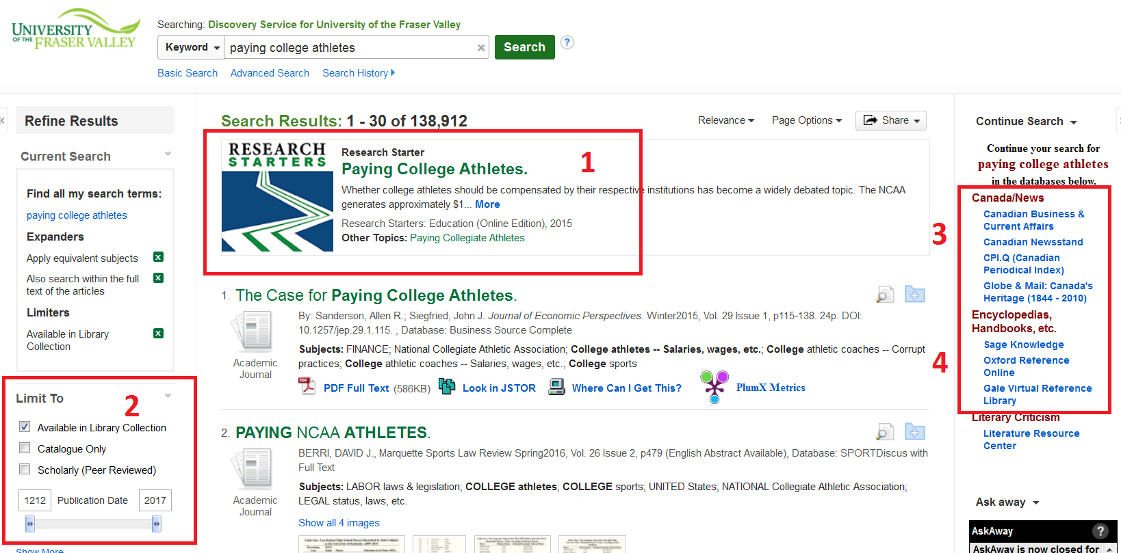Click the end year 2017 field
Screen dimensions: 1121x553
(155, 500)
